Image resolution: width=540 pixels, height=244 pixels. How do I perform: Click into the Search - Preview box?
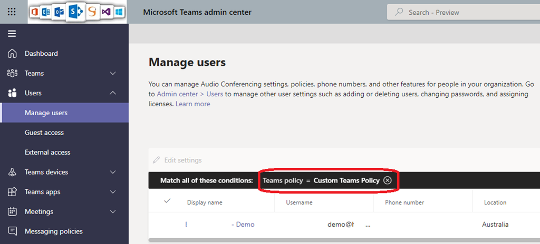click(x=464, y=12)
